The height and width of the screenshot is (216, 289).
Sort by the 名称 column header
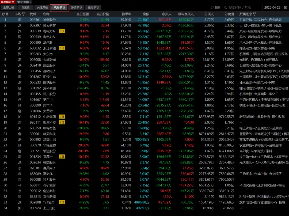[46, 14]
